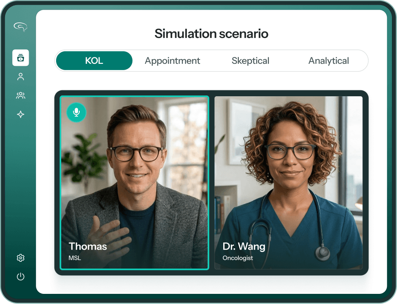
Task: Select the Analytical scenario tab
Action: click(329, 61)
